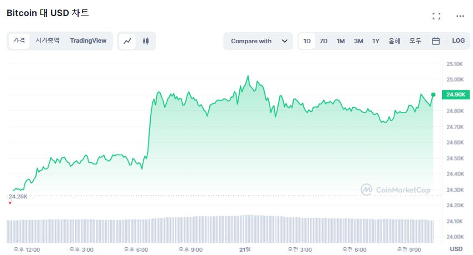The width and height of the screenshot is (473, 255).
Task: Select the 올해 year-to-date range
Action: (x=394, y=41)
